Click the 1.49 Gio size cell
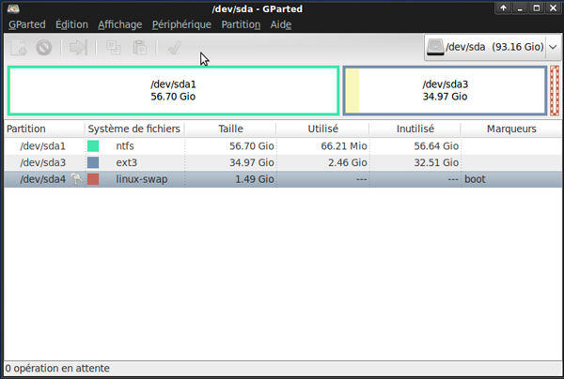The width and height of the screenshot is (564, 379). coord(255,179)
